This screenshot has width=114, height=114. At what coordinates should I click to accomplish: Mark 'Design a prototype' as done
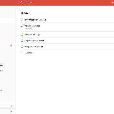coord(22,35)
